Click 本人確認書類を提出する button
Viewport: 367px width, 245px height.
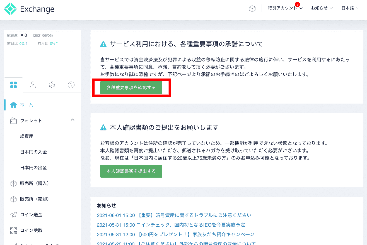pyautogui.click(x=131, y=171)
